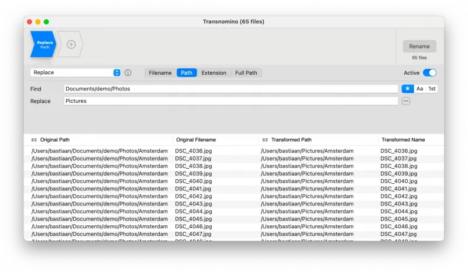This screenshot has height=272, width=468.
Task: Select original filename DSC_4037.jpg
Action: 193,159
